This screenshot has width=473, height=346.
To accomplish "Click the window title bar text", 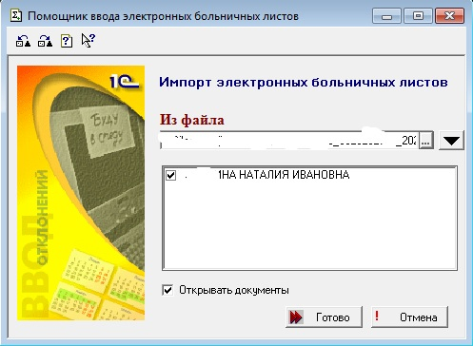I will (163, 16).
